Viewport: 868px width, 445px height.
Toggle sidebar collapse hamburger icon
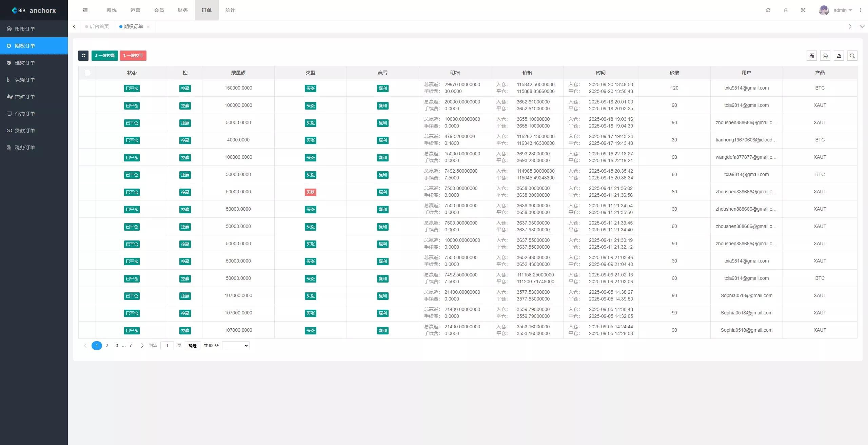click(x=85, y=10)
